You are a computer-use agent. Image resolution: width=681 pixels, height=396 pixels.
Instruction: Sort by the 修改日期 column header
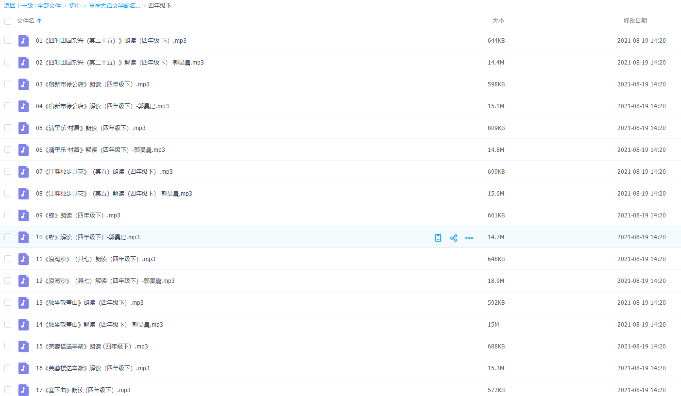635,21
